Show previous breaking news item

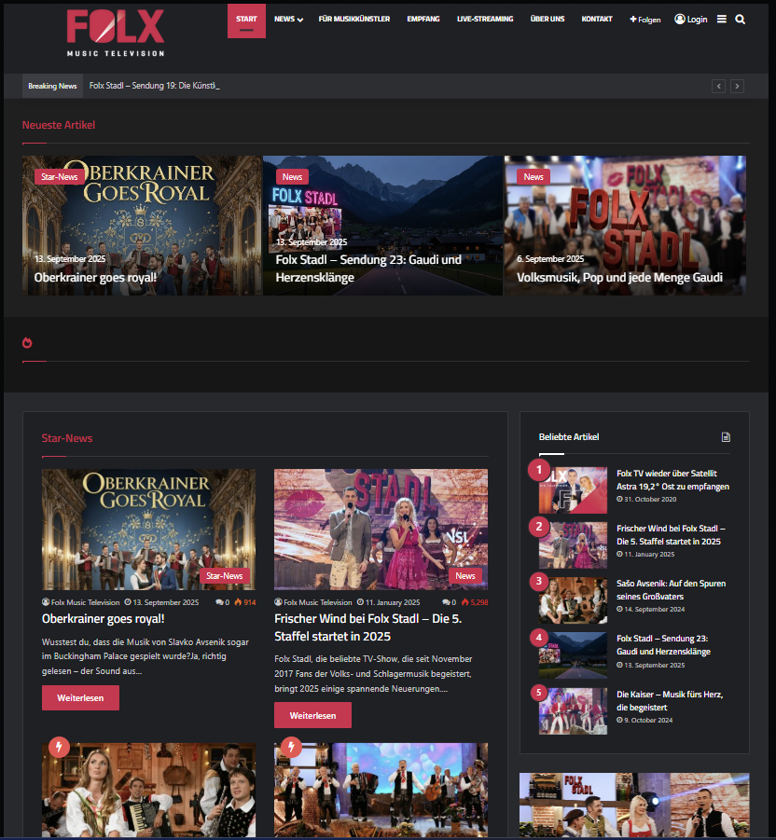pyautogui.click(x=719, y=87)
